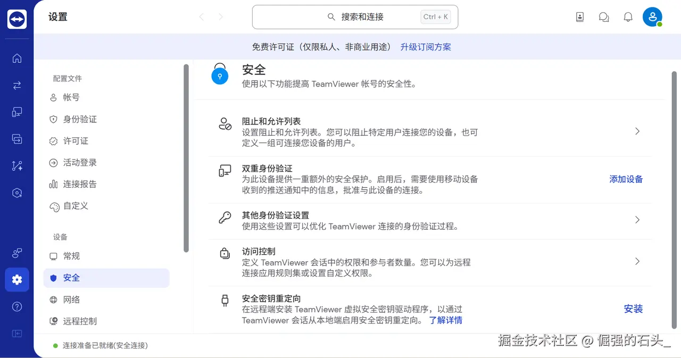The width and height of the screenshot is (681, 358).
Task: Click the 网络 globe icon
Action: (53, 299)
